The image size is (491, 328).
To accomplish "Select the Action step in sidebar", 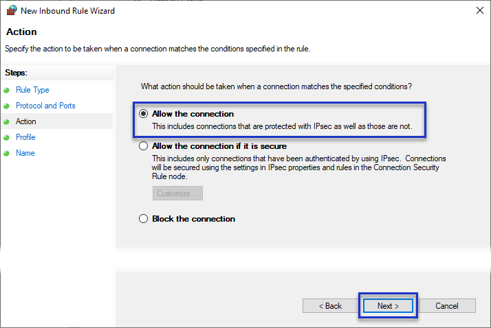I will (26, 121).
